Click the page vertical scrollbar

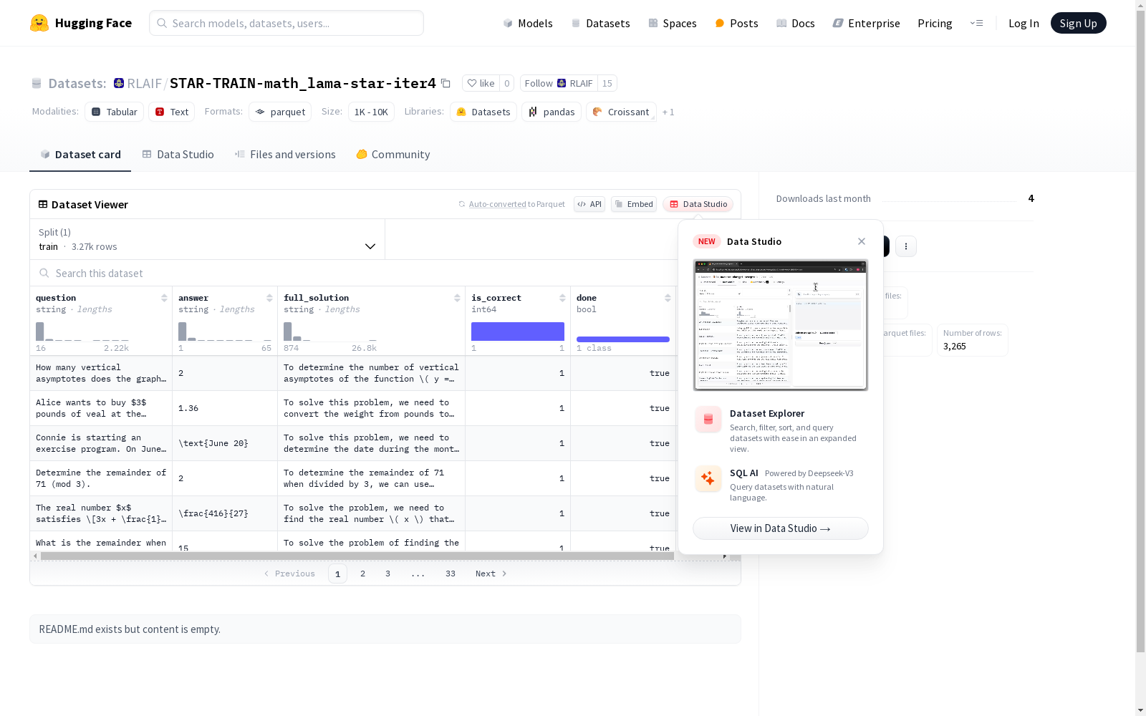coord(1140,329)
